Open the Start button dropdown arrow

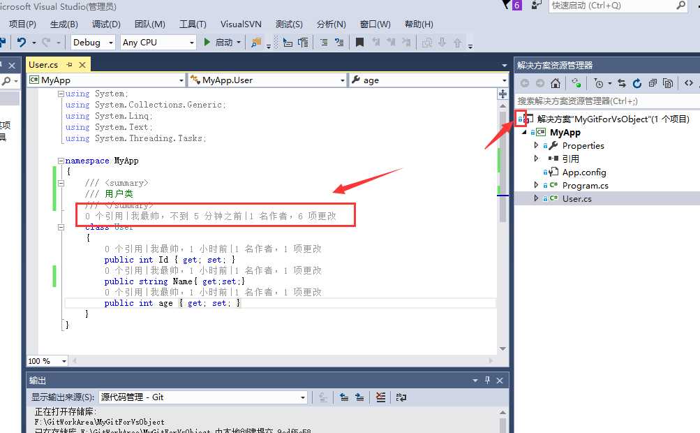(x=239, y=43)
